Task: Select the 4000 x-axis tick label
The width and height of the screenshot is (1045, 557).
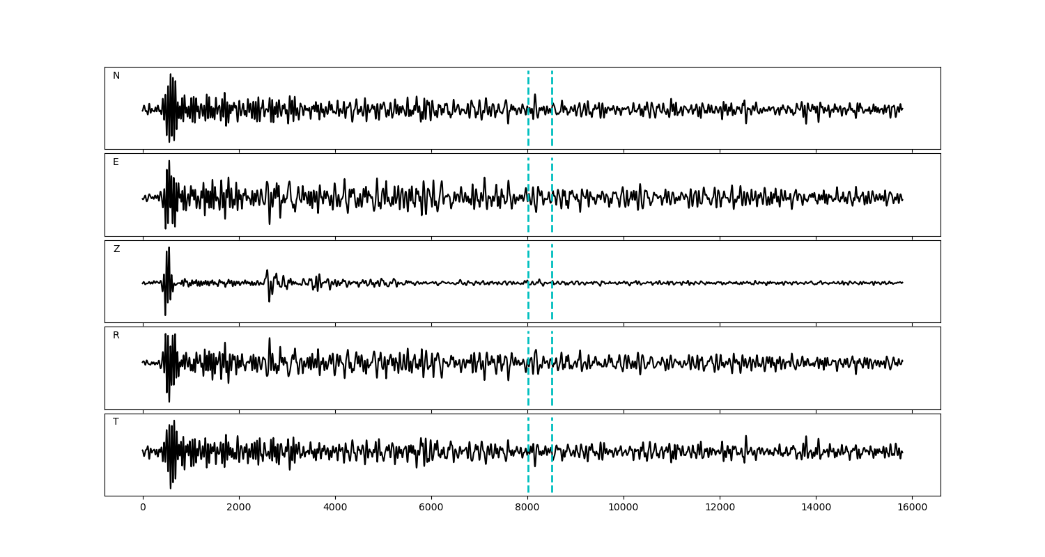Action: pos(335,508)
